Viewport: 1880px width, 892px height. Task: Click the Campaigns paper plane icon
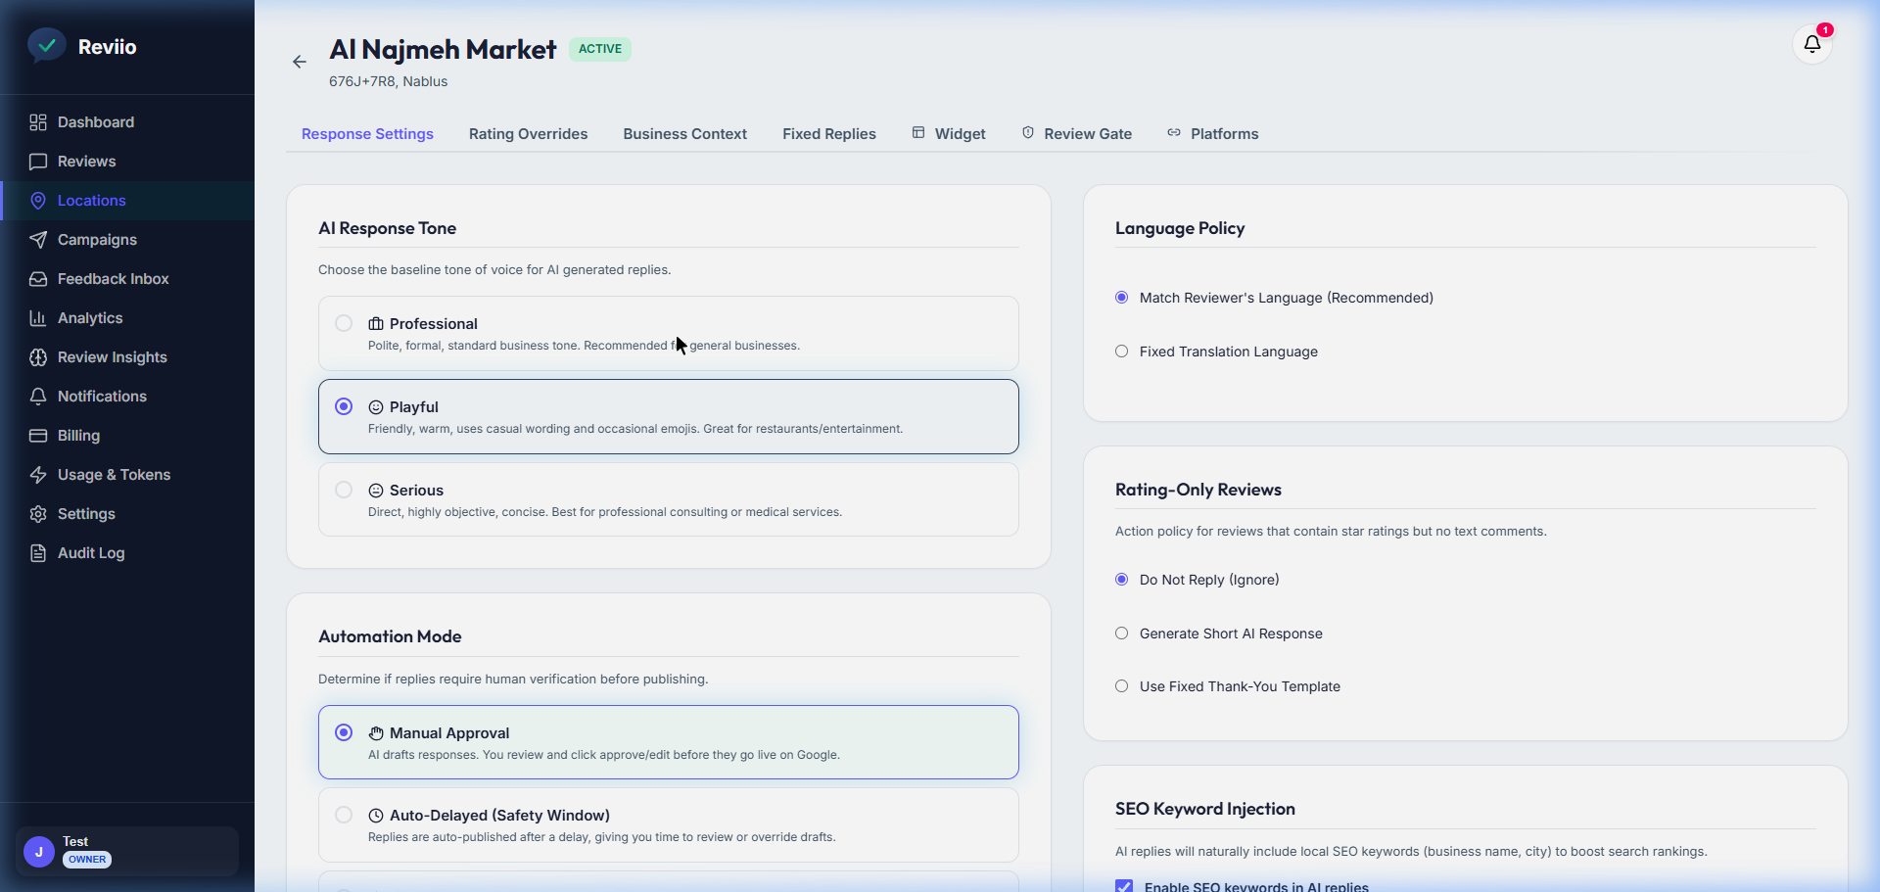click(38, 240)
